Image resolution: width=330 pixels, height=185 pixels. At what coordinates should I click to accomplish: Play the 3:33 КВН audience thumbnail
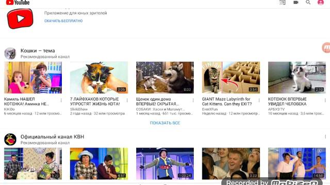coord(231,163)
